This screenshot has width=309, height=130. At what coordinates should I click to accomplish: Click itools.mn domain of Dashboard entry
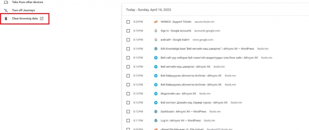[215, 111]
